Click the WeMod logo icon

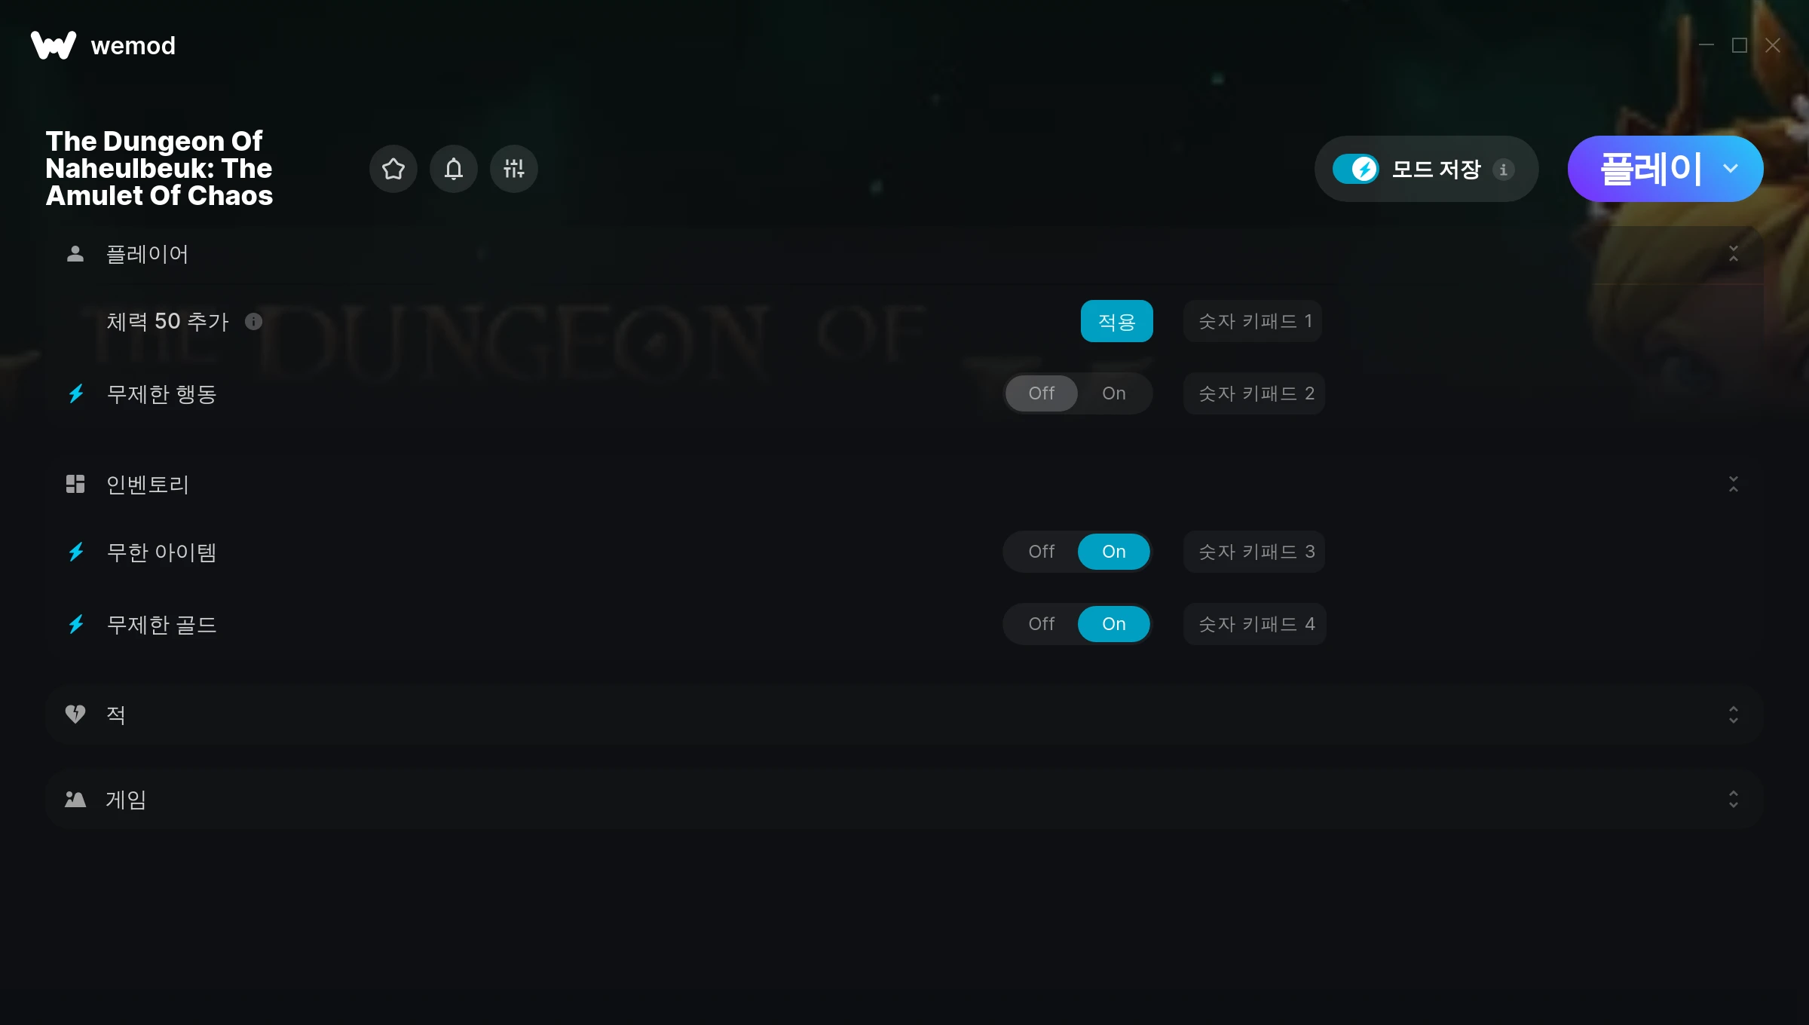coord(54,45)
